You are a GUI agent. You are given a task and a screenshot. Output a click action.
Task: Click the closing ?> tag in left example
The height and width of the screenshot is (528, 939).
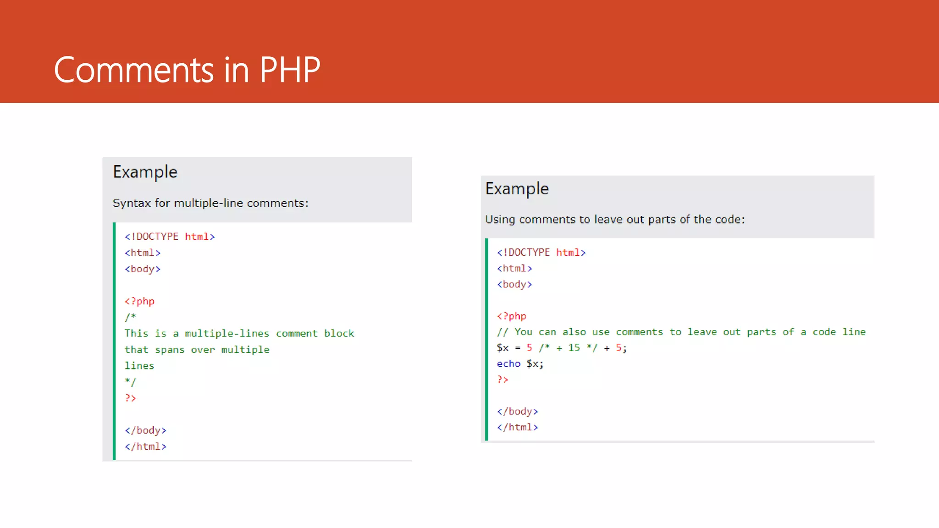(130, 398)
